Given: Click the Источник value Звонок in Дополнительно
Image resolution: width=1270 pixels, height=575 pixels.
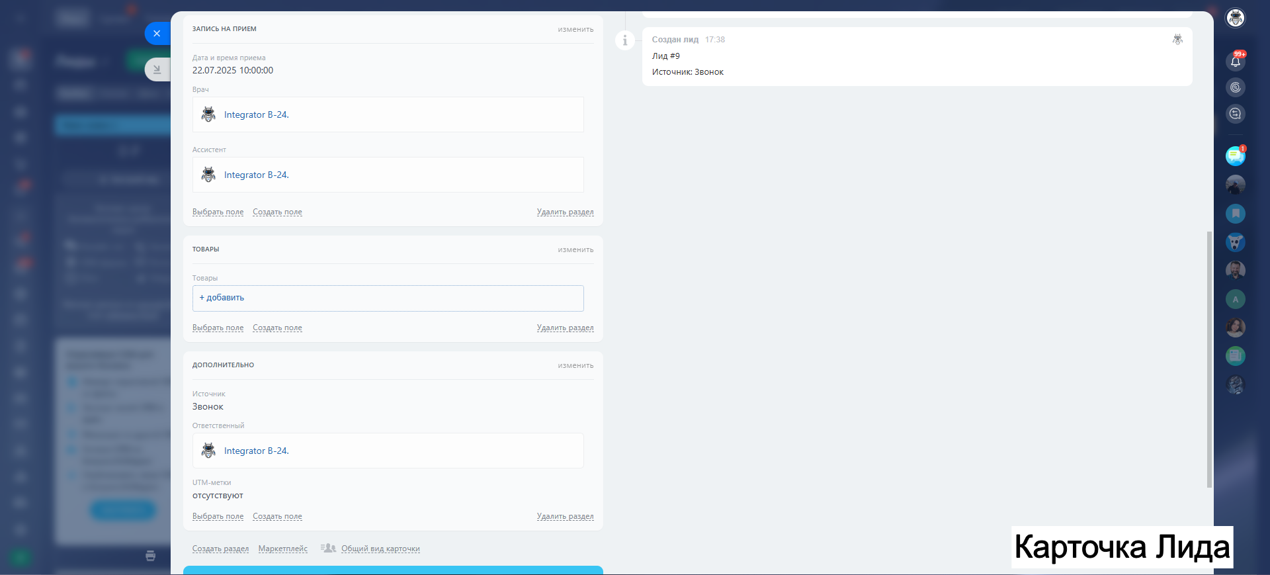Looking at the screenshot, I should [208, 407].
